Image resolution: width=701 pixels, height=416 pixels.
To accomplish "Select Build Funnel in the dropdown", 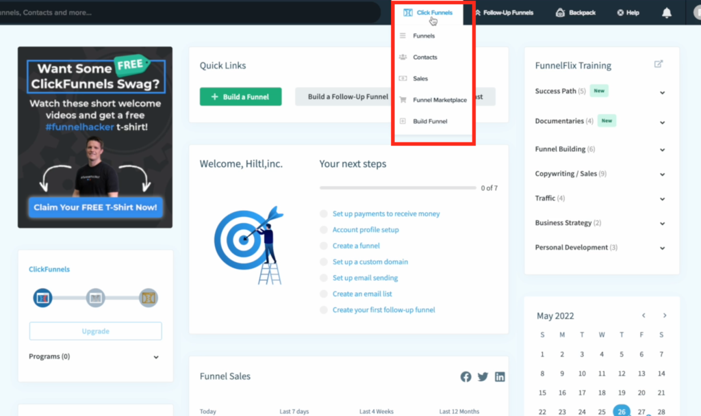I will (430, 122).
